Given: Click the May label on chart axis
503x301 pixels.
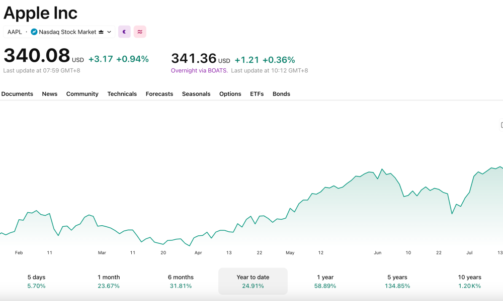Looking at the screenshot, I should 290,253.
